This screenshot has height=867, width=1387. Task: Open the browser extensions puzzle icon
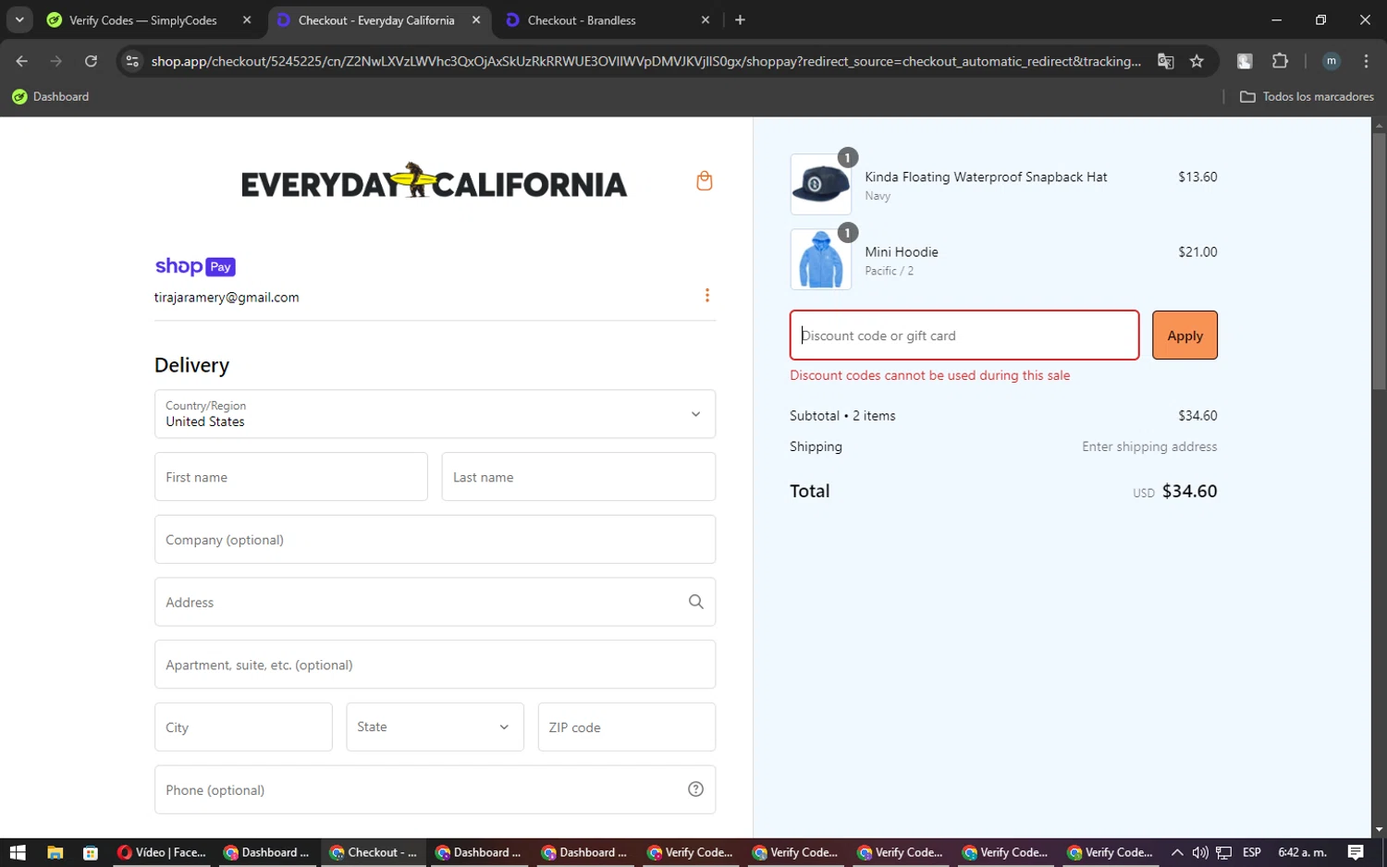click(1280, 61)
